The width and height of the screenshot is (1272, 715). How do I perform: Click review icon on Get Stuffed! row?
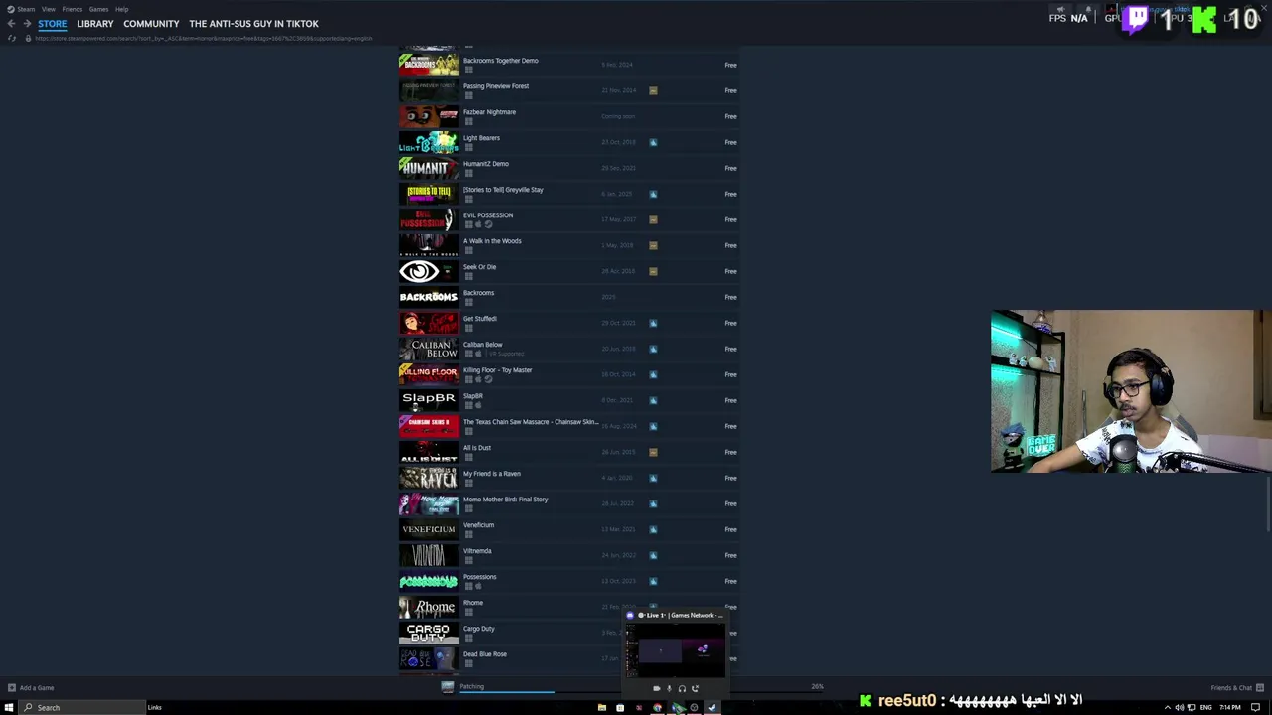pos(653,323)
